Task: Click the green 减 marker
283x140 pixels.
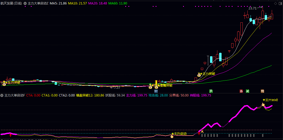Action: 247,91
